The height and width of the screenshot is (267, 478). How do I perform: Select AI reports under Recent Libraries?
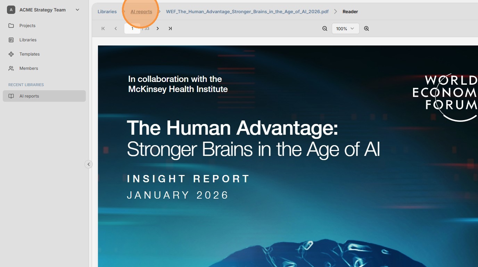click(44, 96)
